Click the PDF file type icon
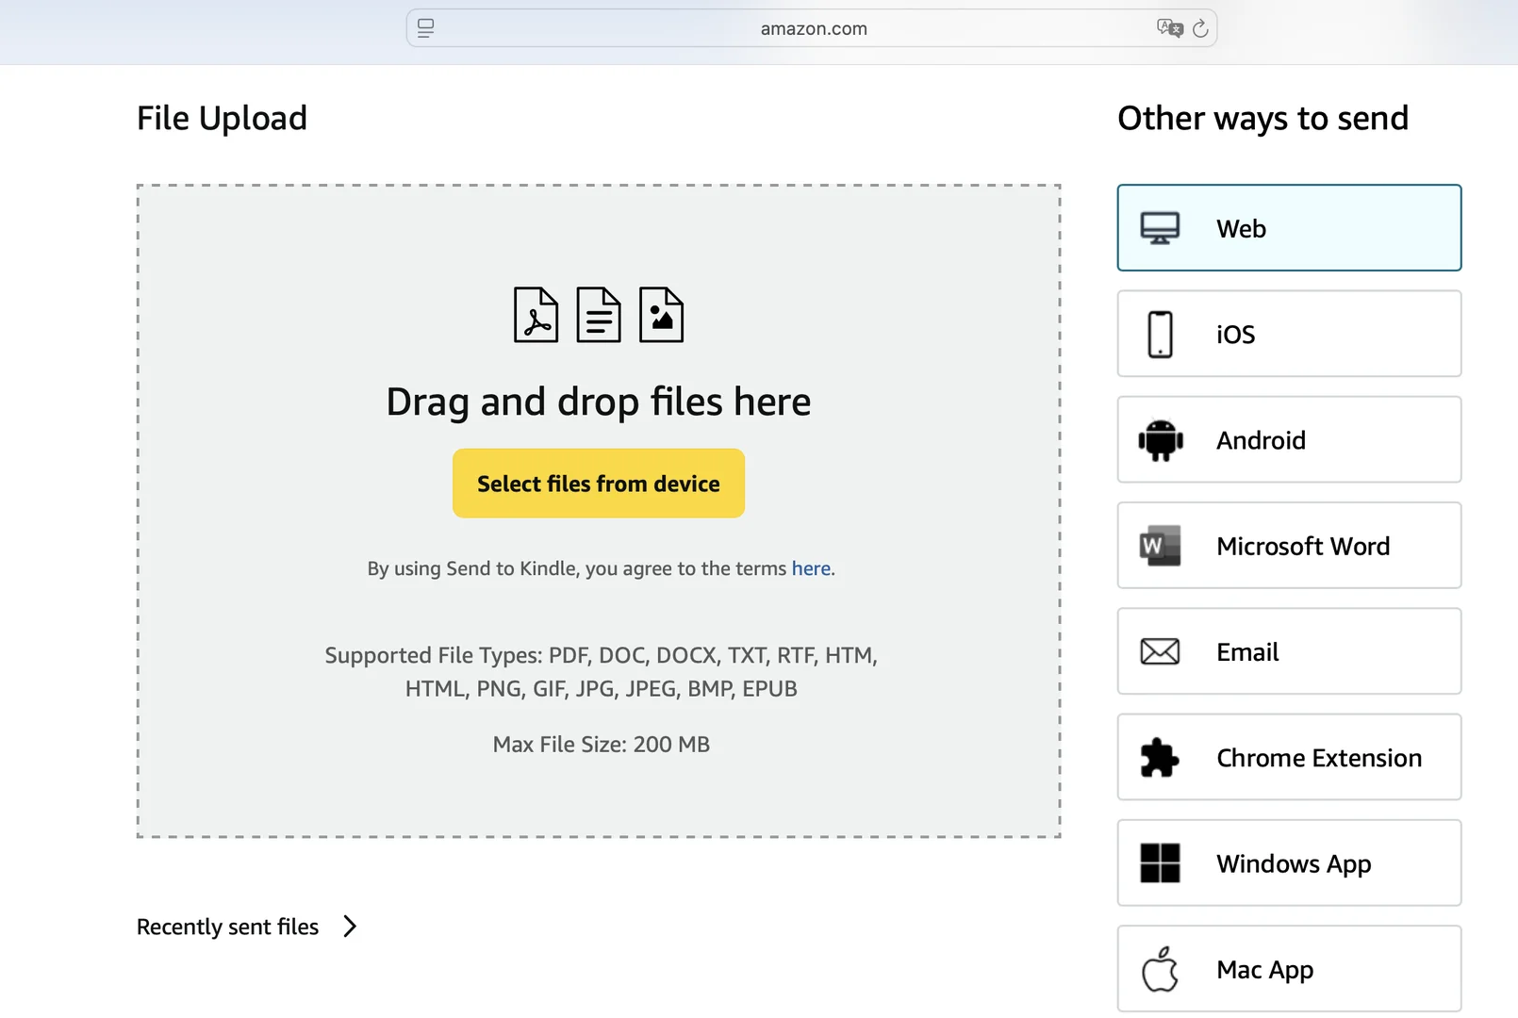 (536, 315)
